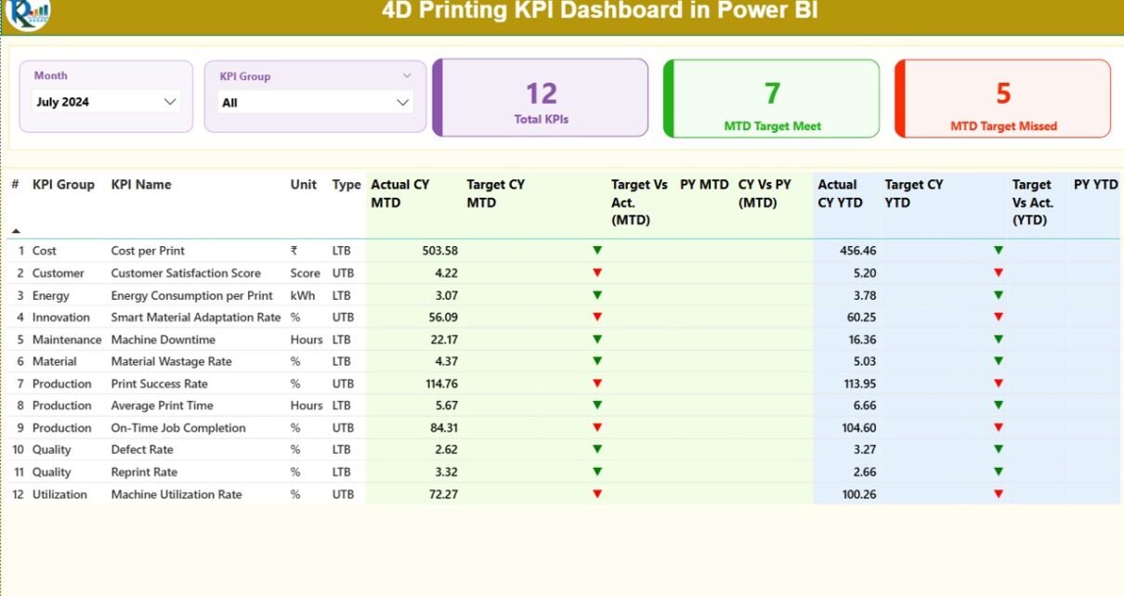
Task: Click red YTD arrow for Machine Utilization Rate
Action: (x=999, y=494)
